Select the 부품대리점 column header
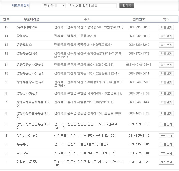 [31, 19]
